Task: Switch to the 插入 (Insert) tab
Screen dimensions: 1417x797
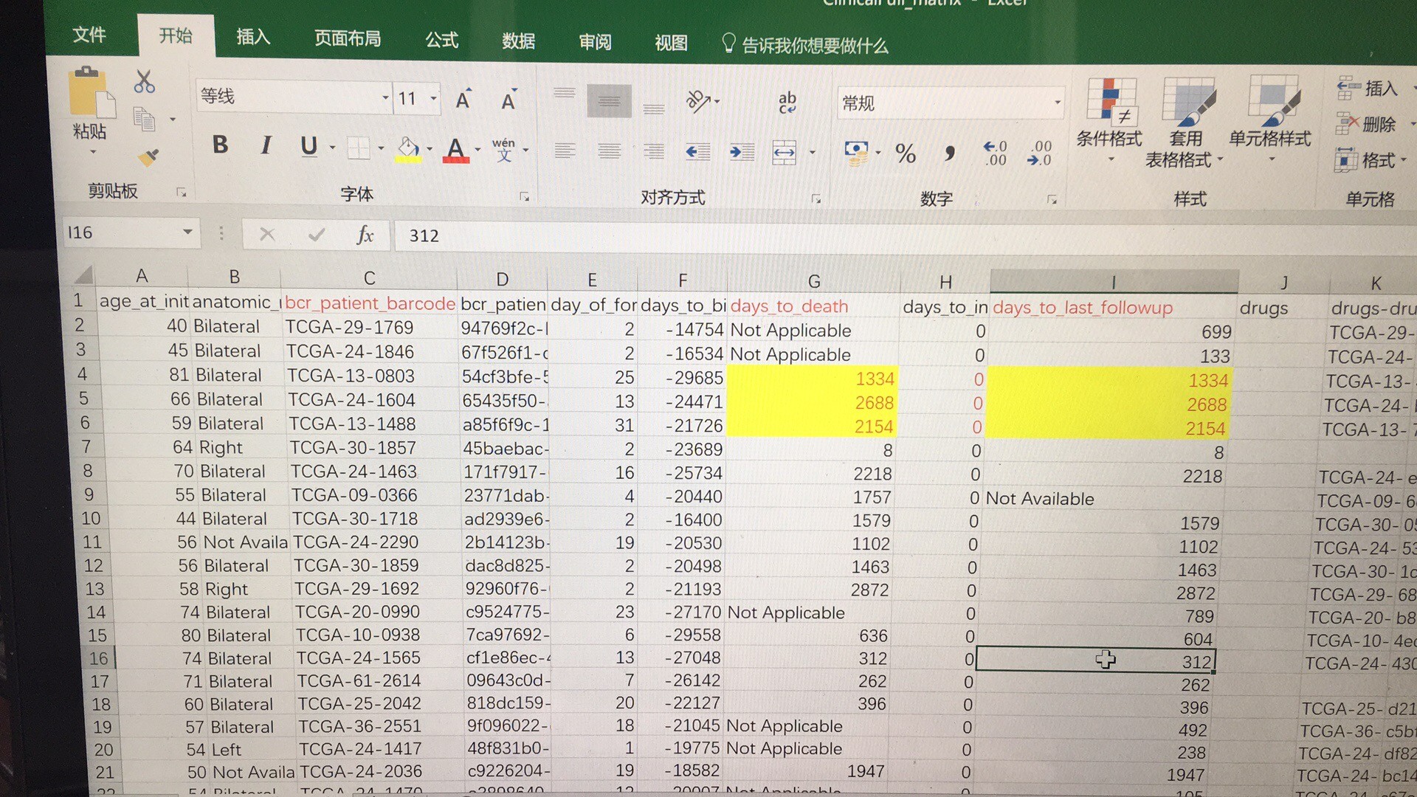Action: tap(253, 37)
